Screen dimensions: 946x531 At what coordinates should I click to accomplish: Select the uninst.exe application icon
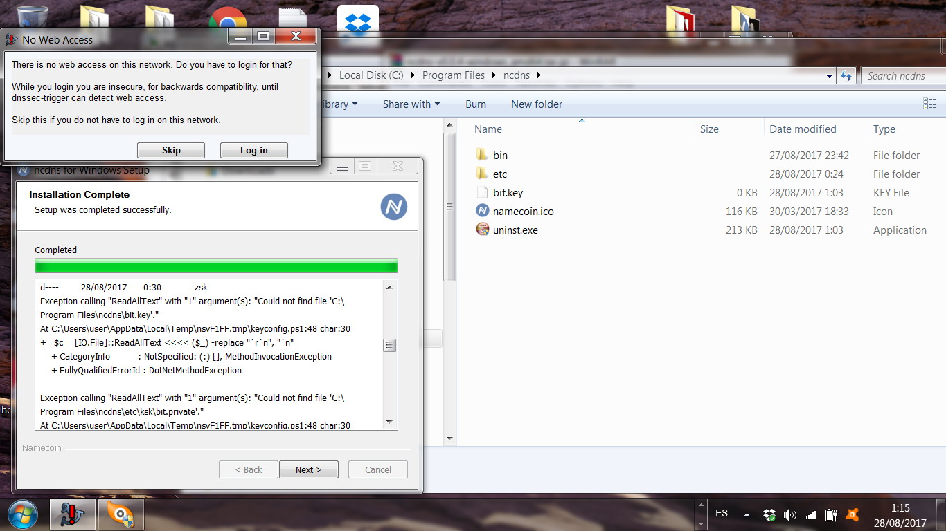click(483, 230)
